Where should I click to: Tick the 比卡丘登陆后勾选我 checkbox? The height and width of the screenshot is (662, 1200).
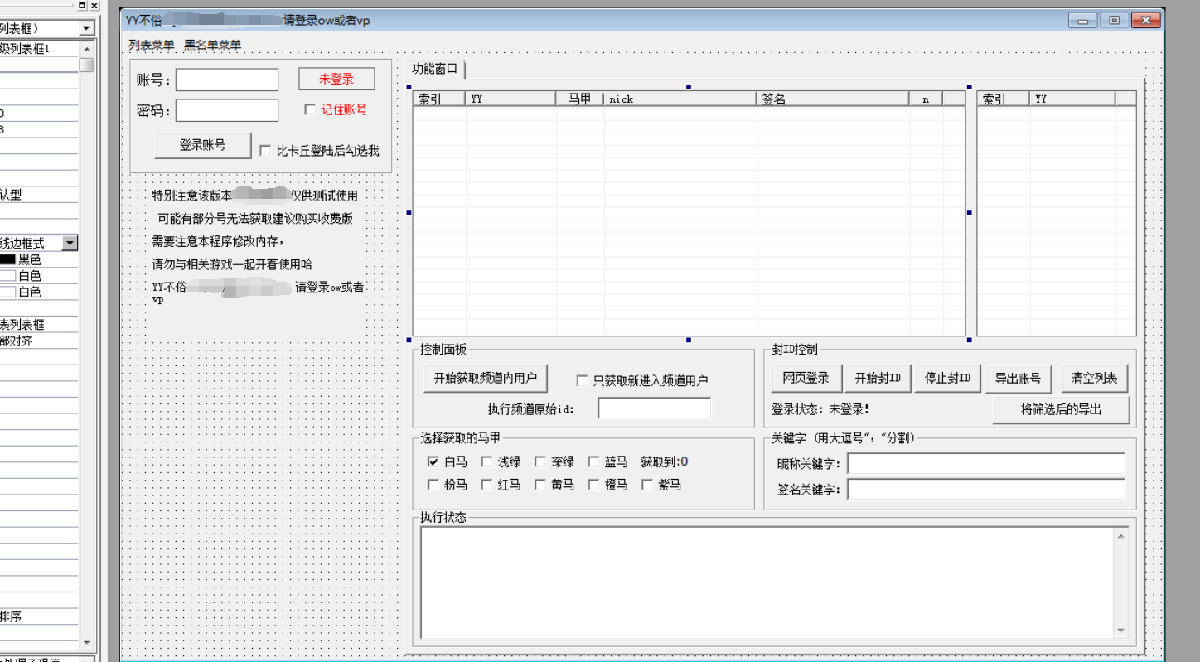(265, 151)
